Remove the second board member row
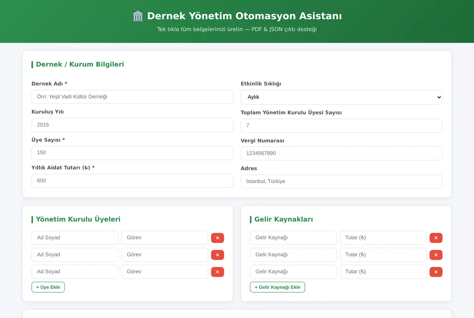 [218, 255]
